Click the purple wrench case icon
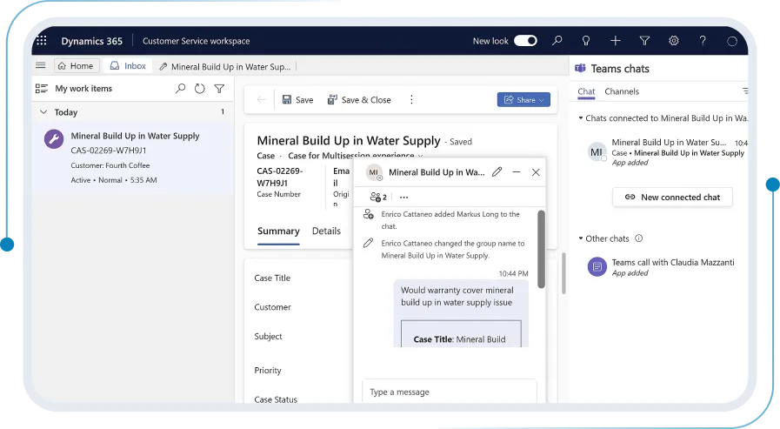 [x=54, y=139]
